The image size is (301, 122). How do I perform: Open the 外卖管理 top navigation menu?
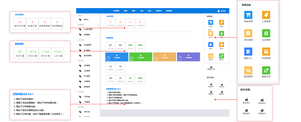tap(116, 11)
